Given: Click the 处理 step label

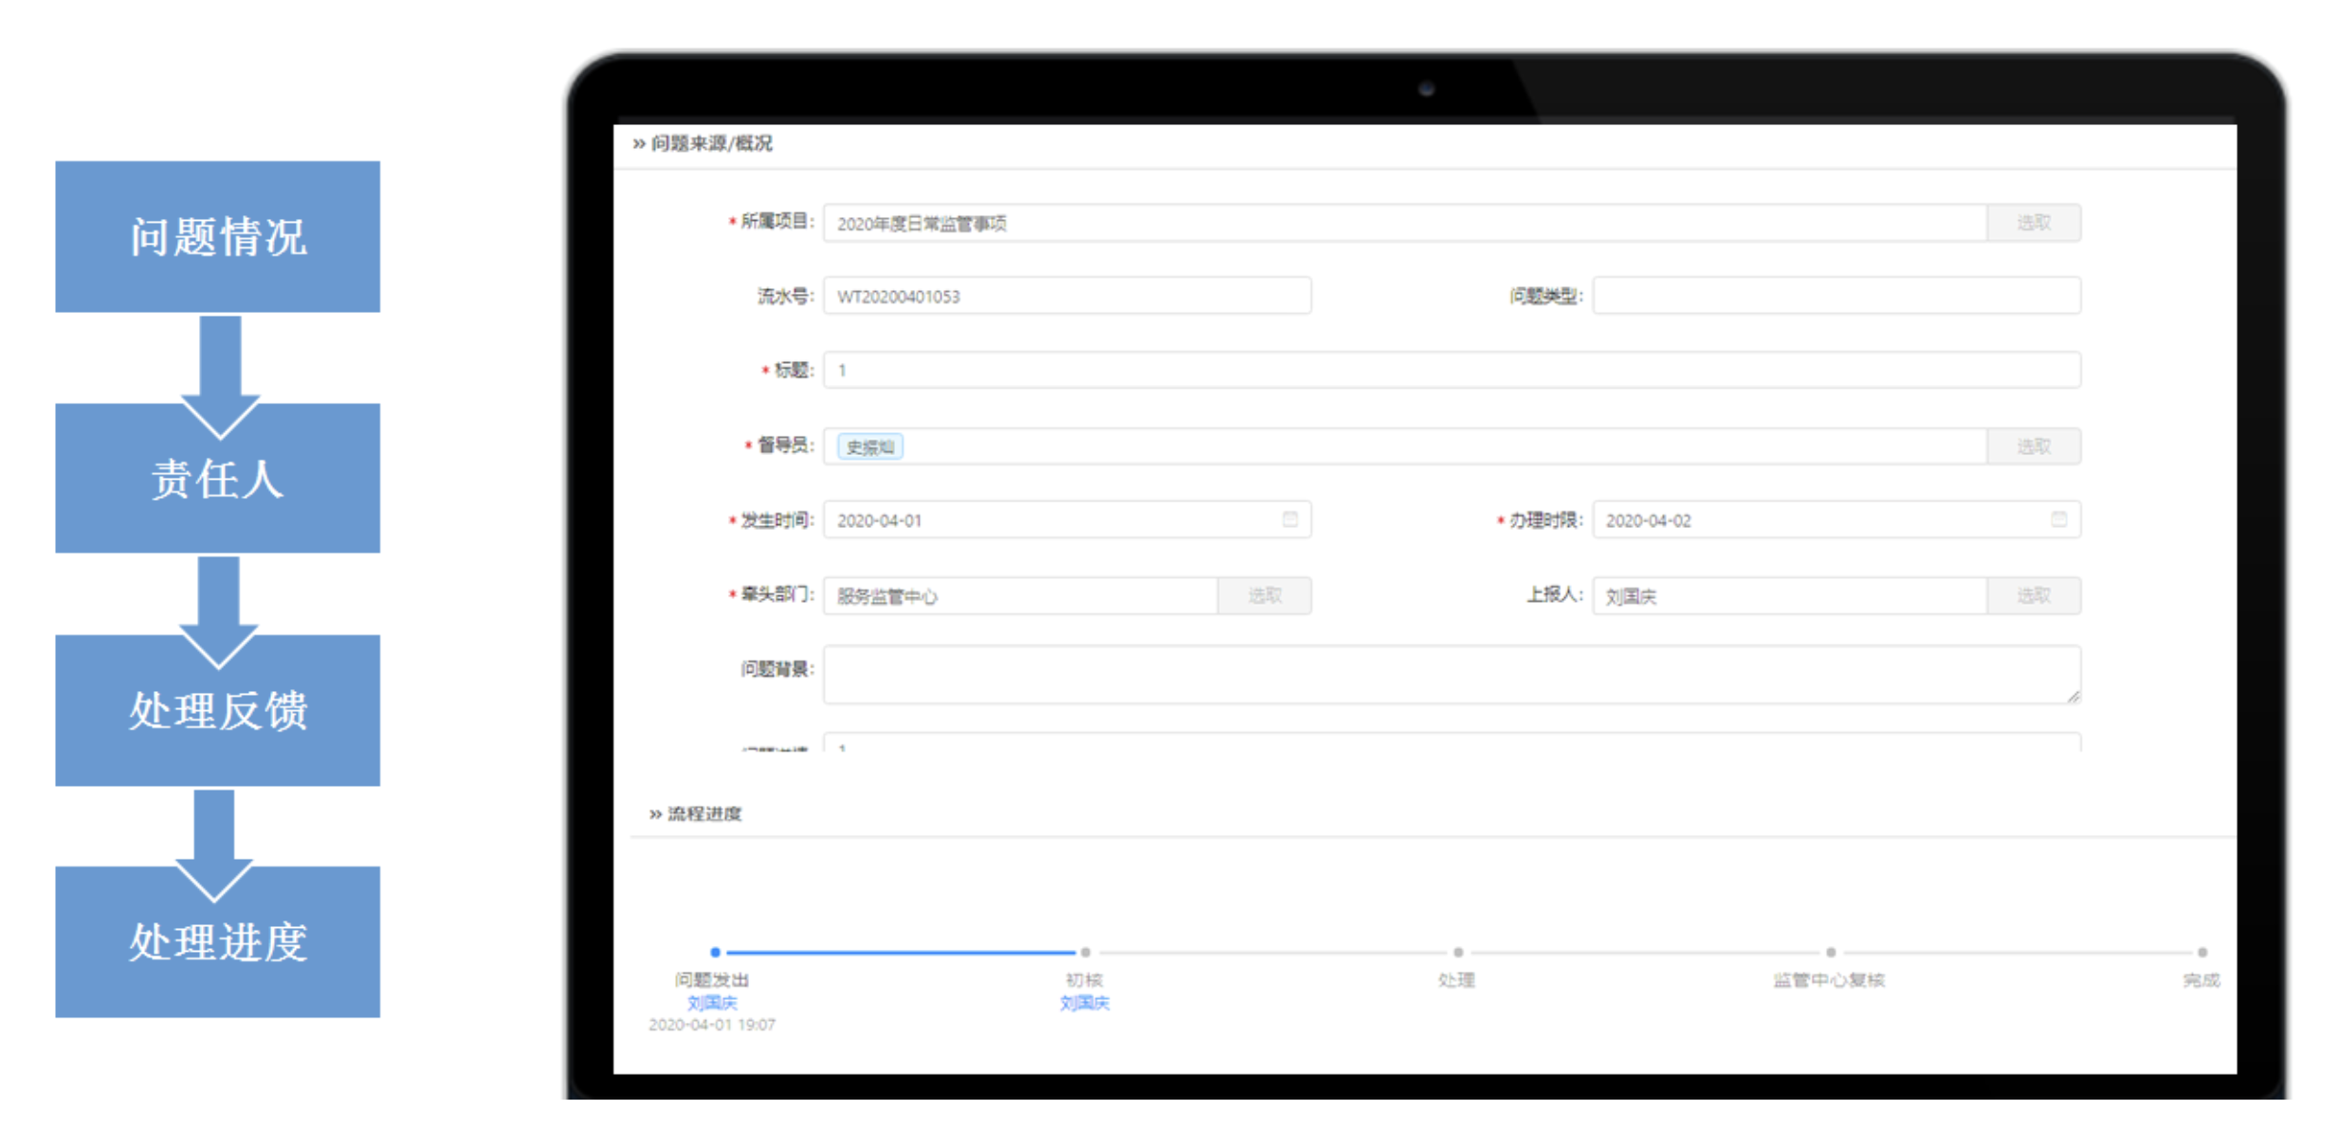Looking at the screenshot, I should pos(1456,979).
